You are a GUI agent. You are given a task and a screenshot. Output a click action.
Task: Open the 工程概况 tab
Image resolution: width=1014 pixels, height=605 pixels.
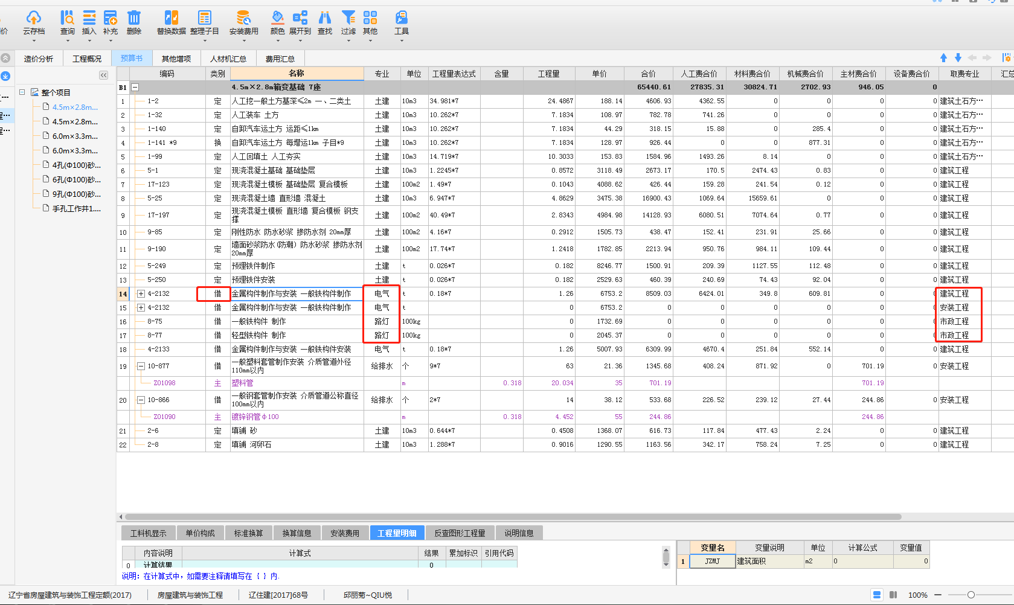point(87,59)
